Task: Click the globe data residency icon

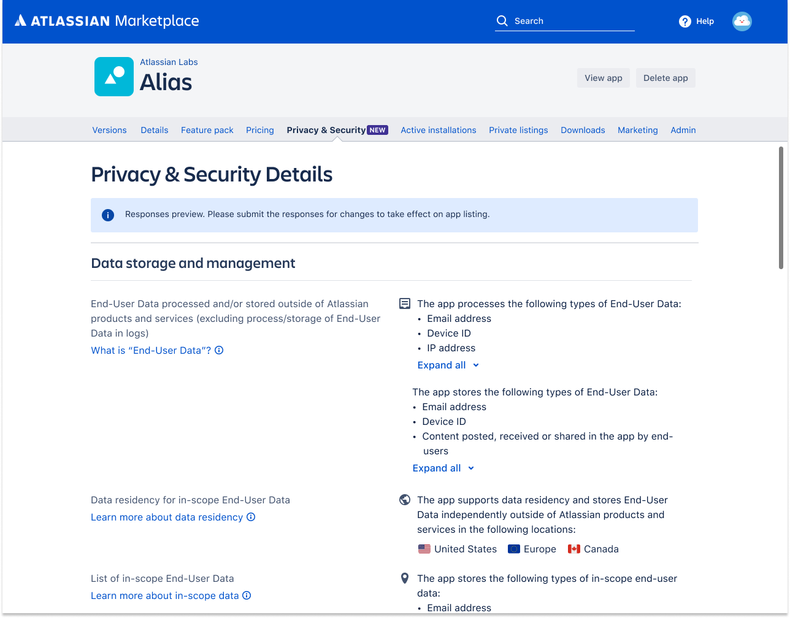Action: (405, 500)
